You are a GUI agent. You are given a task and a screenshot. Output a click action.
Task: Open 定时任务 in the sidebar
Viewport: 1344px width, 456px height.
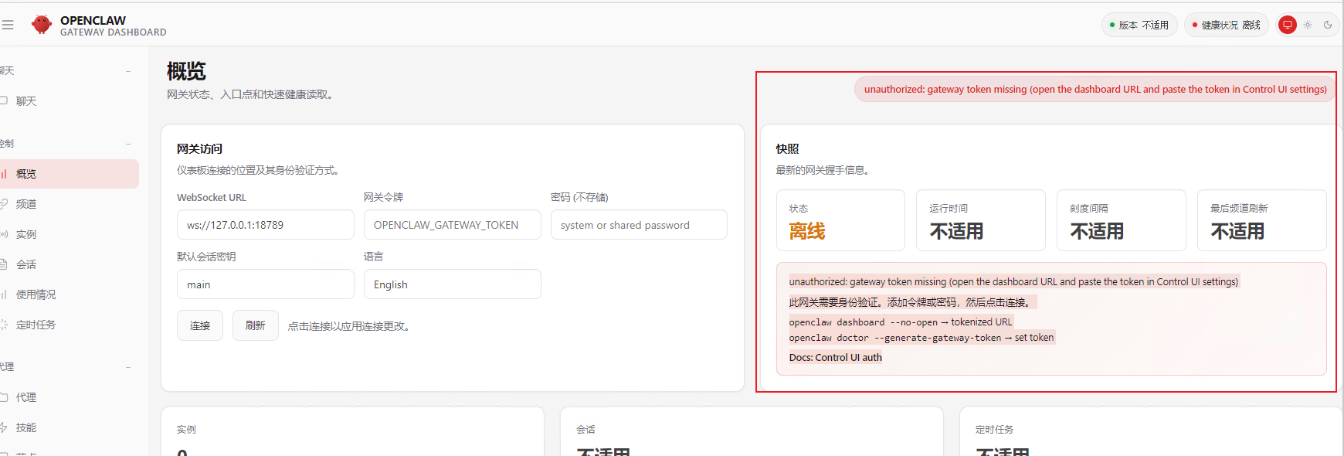coord(70,325)
